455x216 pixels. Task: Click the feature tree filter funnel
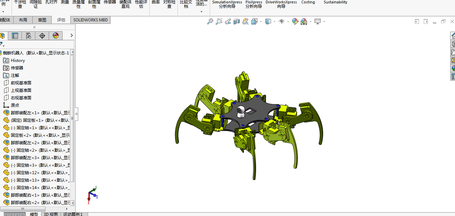point(1,45)
